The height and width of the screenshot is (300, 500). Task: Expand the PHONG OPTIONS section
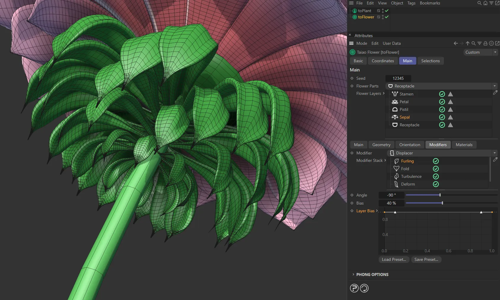tap(372, 274)
